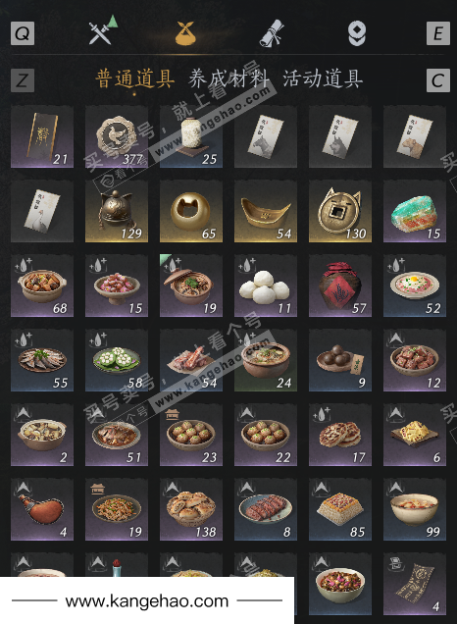The width and height of the screenshot is (457, 624).
Task: Select the white steamed buns with 11
Action: pos(266,286)
